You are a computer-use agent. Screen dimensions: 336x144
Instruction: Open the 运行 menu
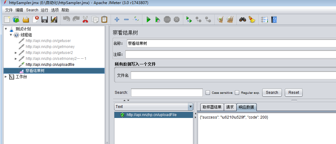pos(45,10)
